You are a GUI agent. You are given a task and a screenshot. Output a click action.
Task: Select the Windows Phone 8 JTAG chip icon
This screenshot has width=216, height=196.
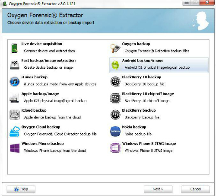tap(115, 148)
